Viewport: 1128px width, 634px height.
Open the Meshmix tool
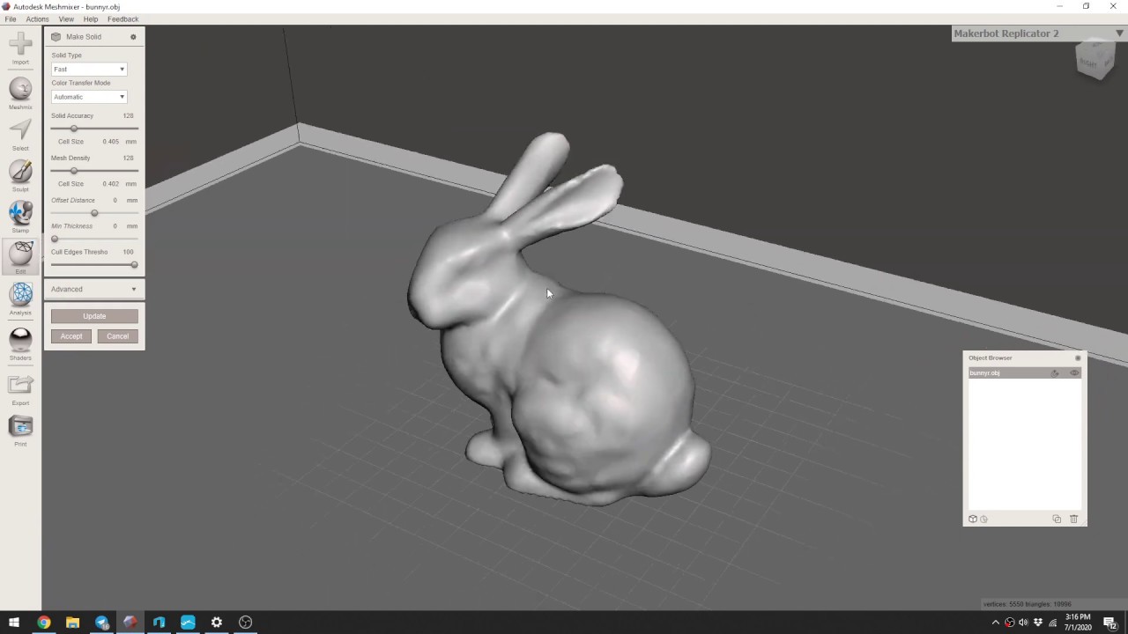click(20, 92)
